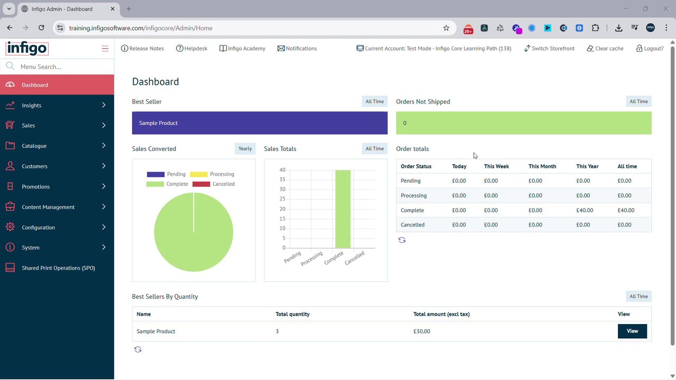Image resolution: width=676 pixels, height=380 pixels.
Task: Open the Sales Converted Yearly filter
Action: pos(245,149)
